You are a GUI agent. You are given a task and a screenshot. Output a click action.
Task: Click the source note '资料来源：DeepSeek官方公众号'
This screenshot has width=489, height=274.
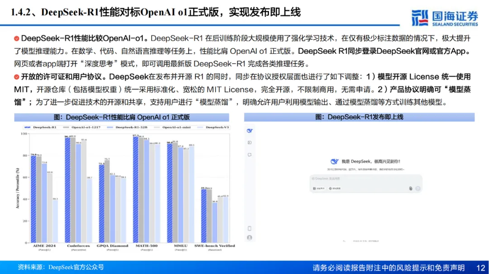point(61,267)
